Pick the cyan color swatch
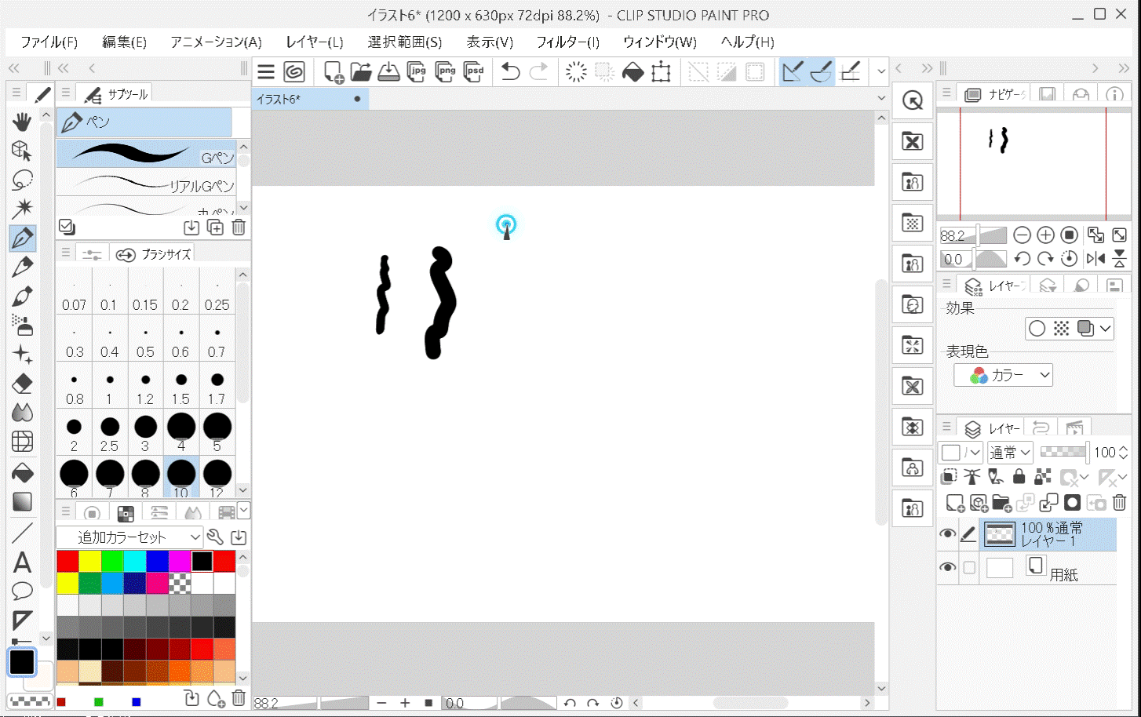Image resolution: width=1141 pixels, height=717 pixels. (x=134, y=561)
